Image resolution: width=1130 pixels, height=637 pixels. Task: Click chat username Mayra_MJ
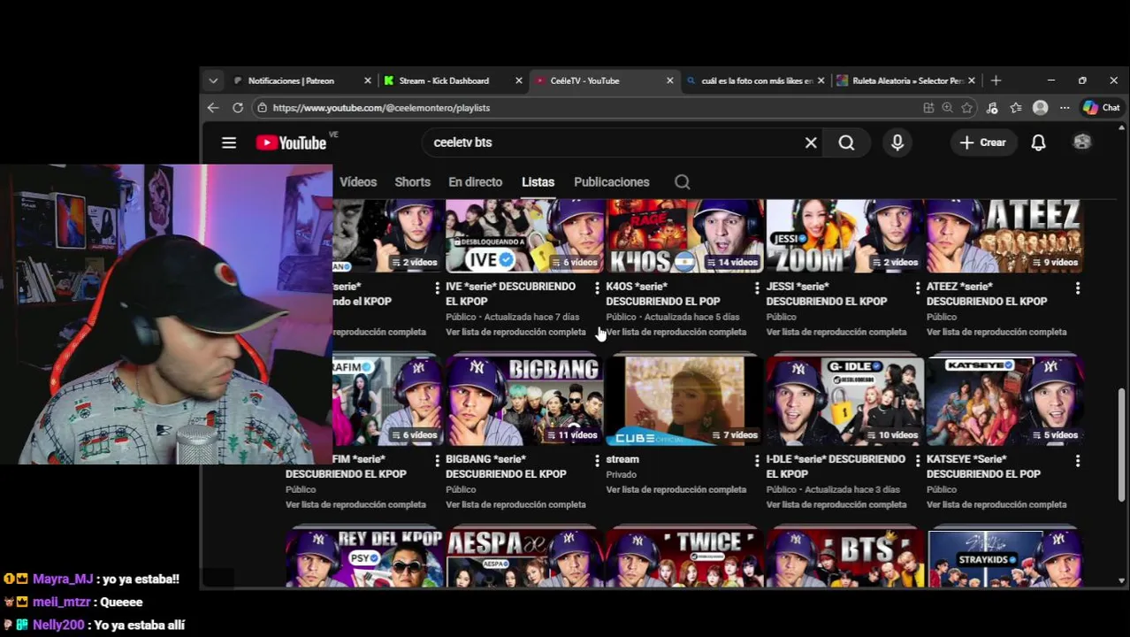(x=63, y=579)
